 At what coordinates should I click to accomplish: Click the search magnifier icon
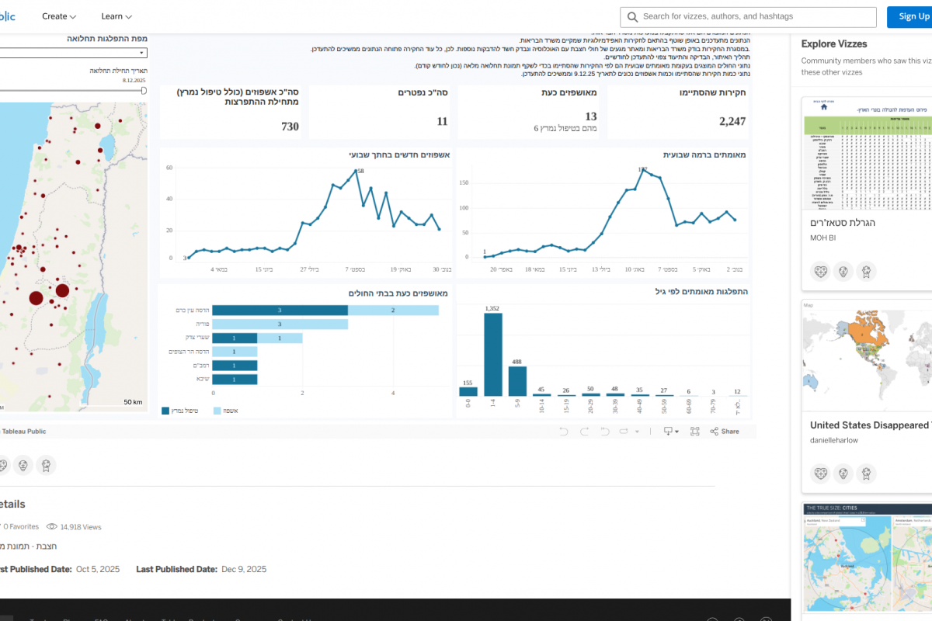(x=633, y=16)
